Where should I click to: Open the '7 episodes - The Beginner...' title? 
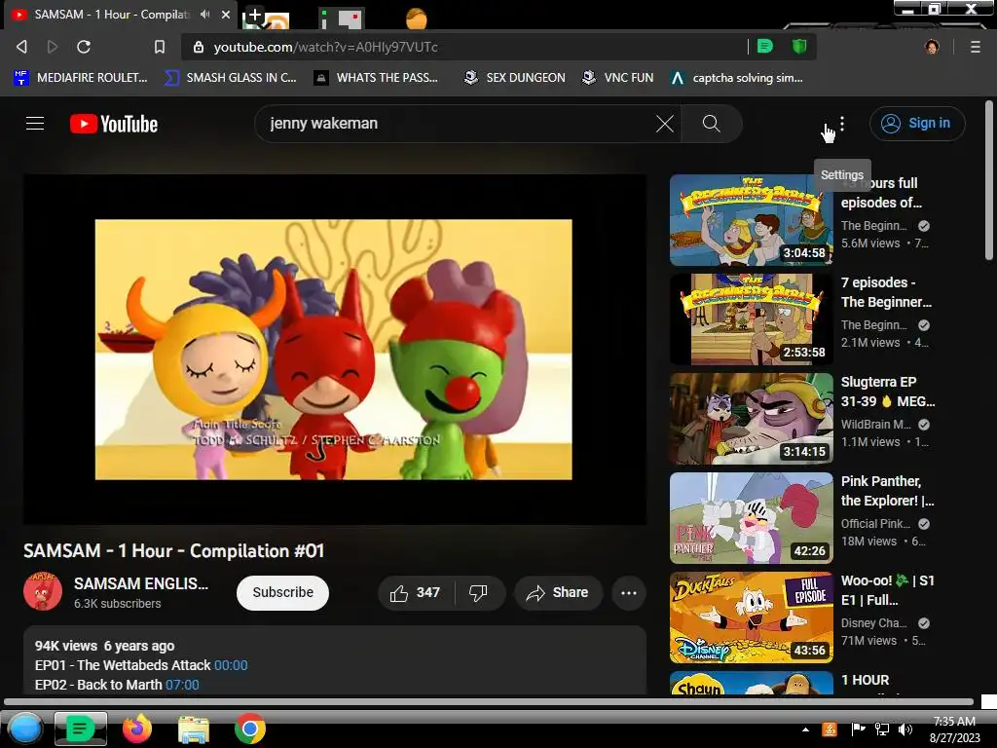(x=886, y=292)
